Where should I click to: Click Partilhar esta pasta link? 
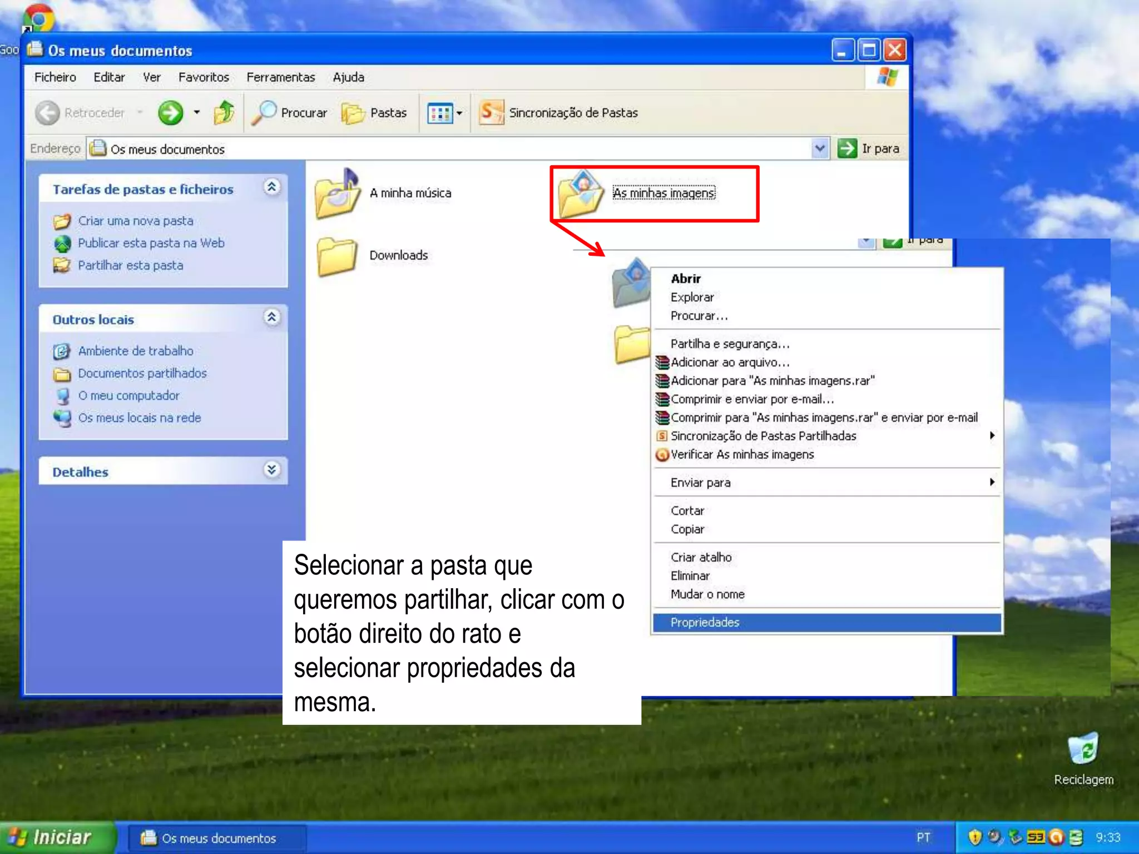(131, 265)
